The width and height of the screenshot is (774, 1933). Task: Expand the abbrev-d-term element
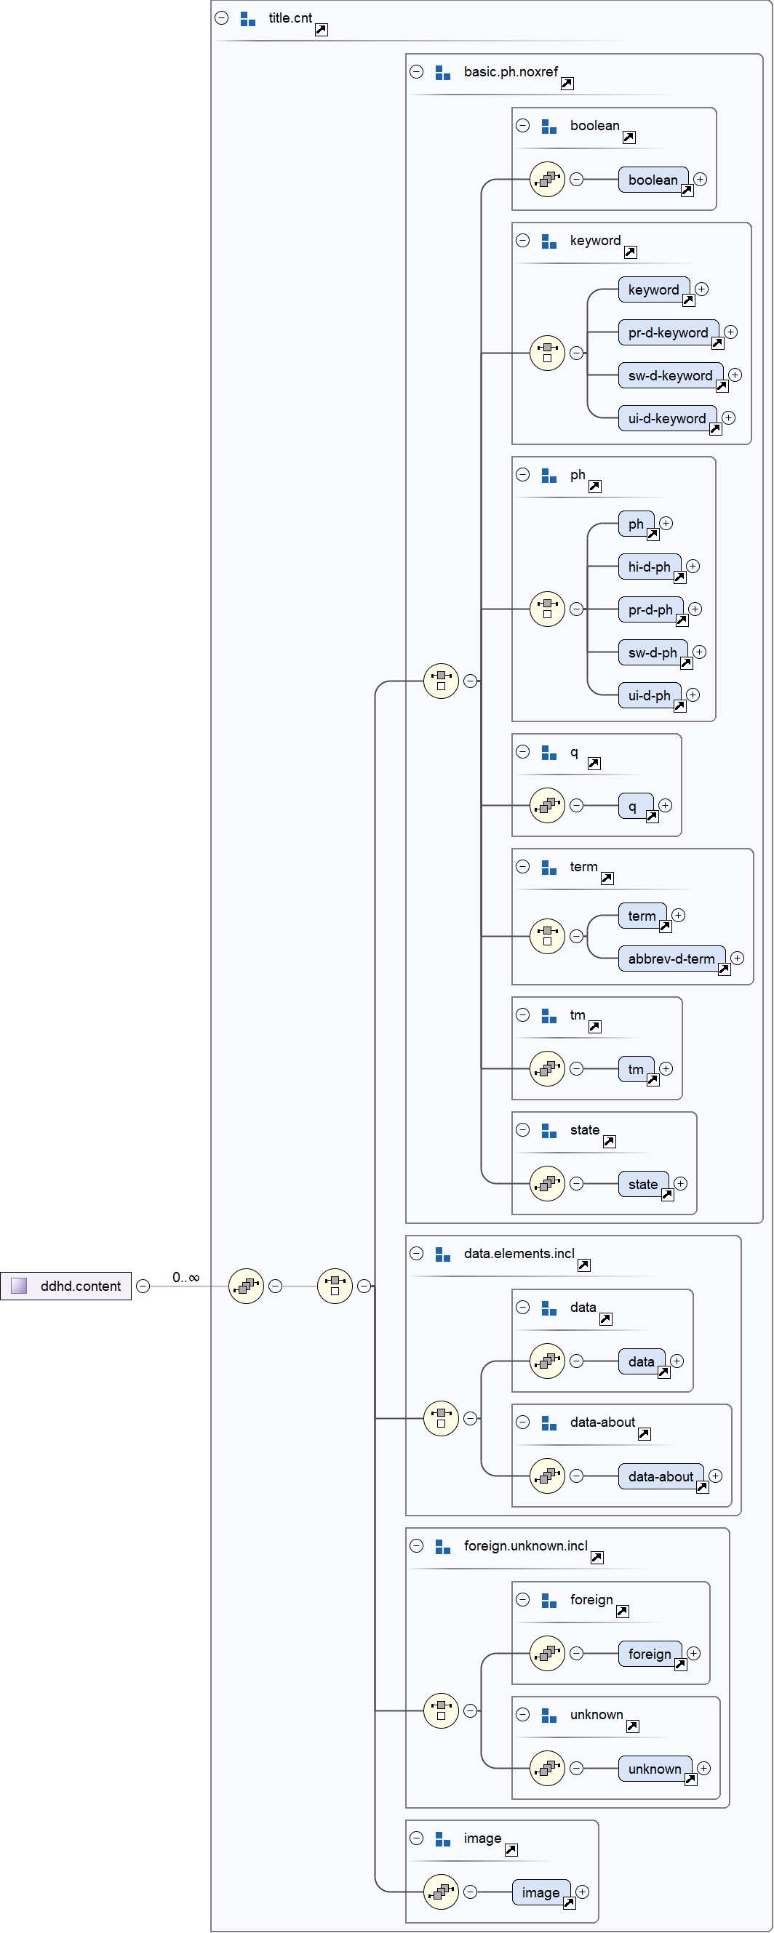(x=737, y=958)
